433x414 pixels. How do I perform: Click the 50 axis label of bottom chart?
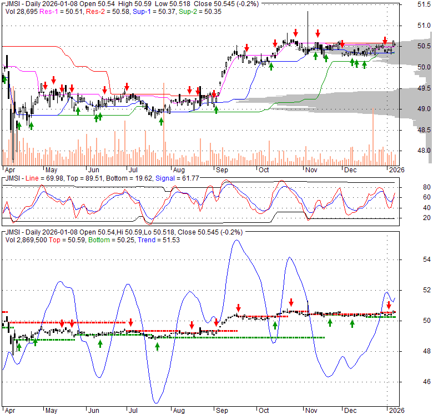click(x=427, y=321)
